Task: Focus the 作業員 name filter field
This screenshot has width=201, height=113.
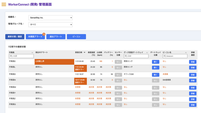Action: (x=21, y=56)
